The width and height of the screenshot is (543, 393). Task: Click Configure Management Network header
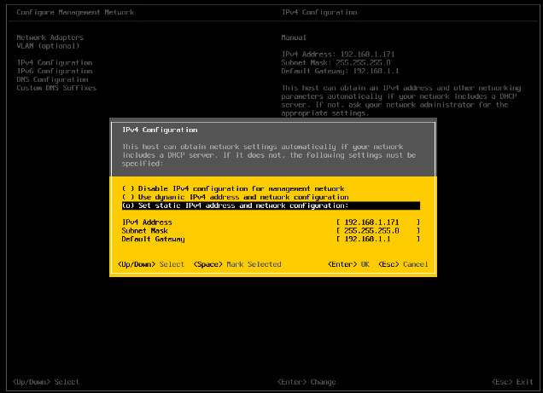(x=75, y=13)
